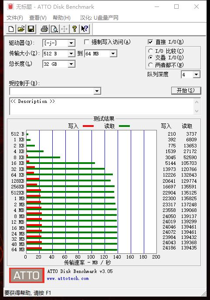Viewport: 210px width, 300px height.
Task: Click the description scrollbar down arrow
Action: point(197,111)
